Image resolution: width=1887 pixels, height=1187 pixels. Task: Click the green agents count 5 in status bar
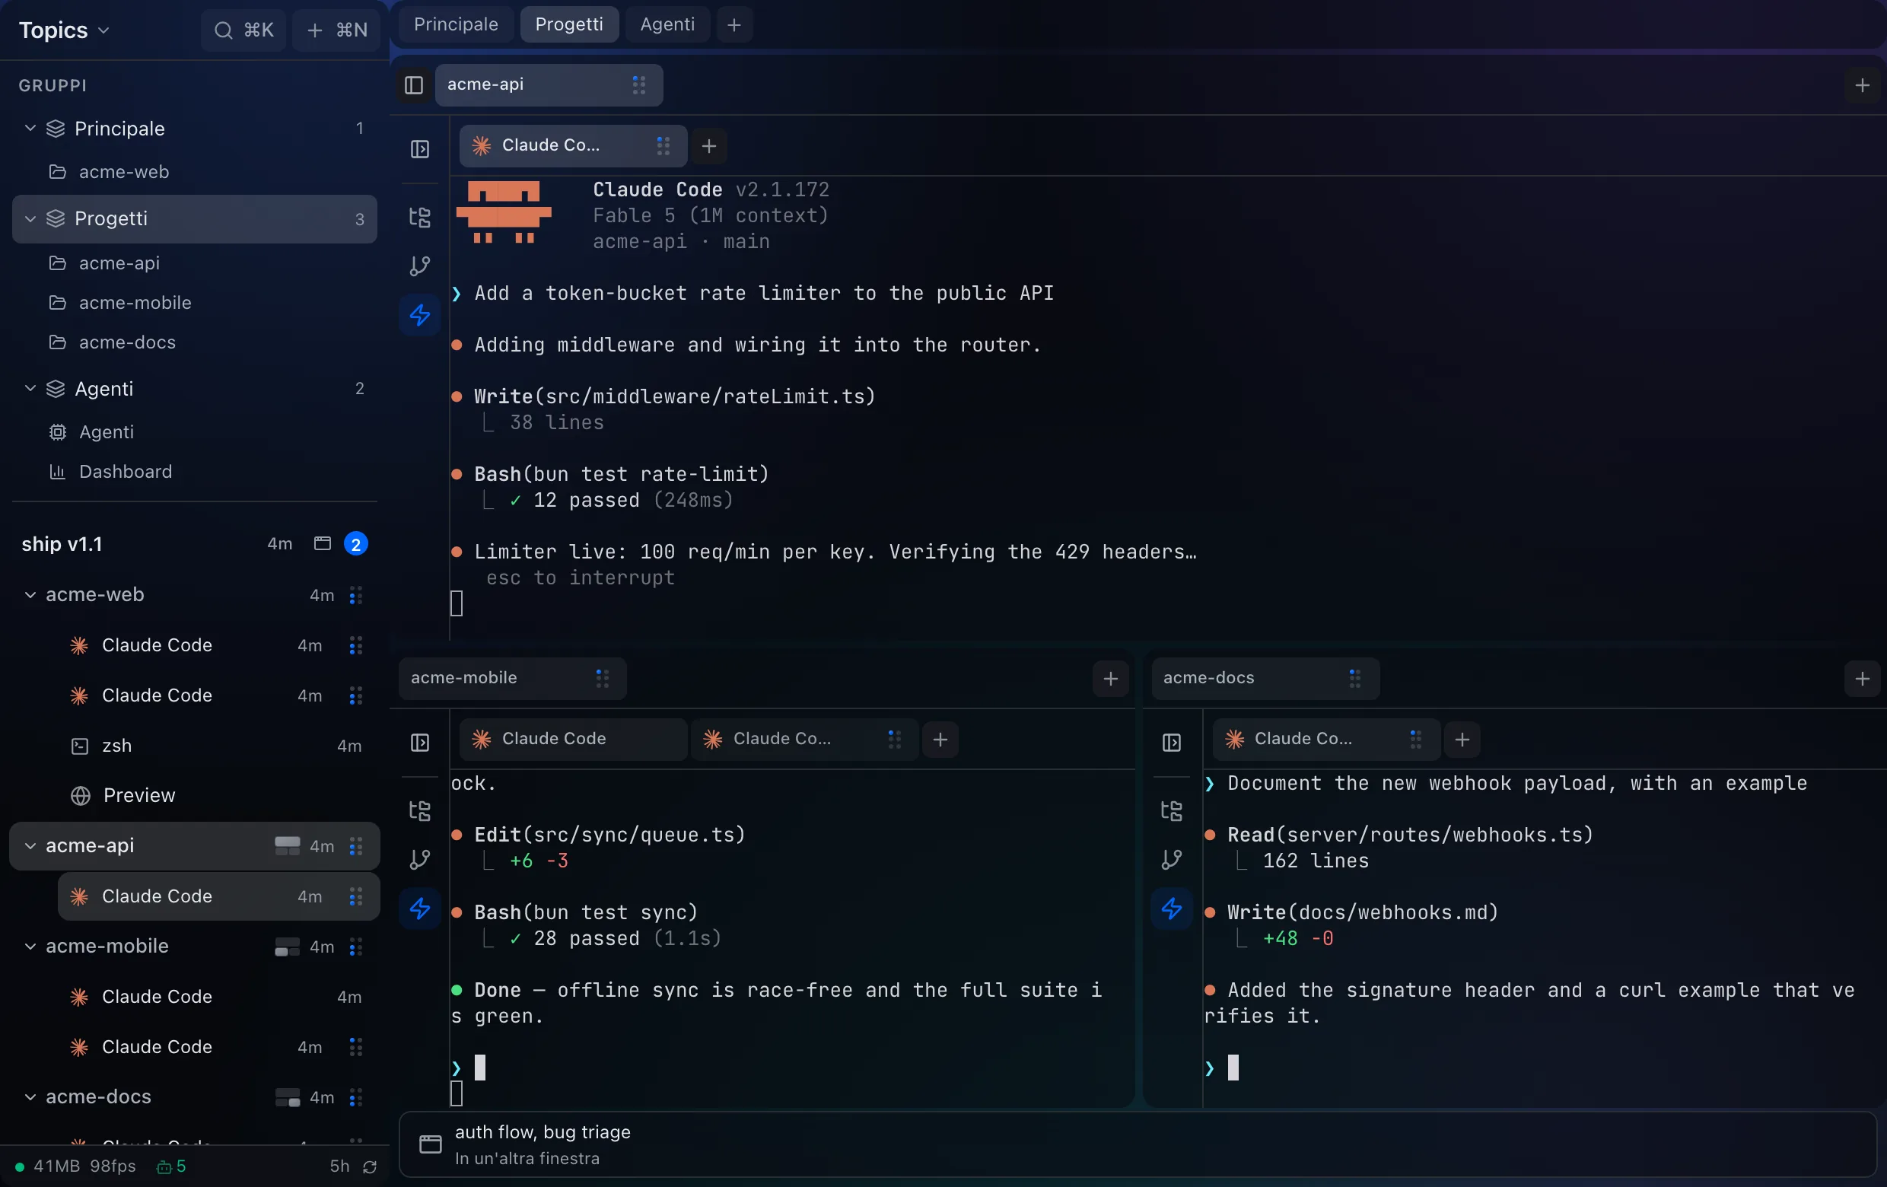(171, 1166)
